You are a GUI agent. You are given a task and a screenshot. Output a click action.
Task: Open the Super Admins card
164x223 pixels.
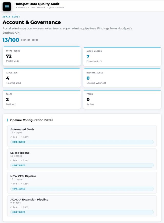point(122,56)
